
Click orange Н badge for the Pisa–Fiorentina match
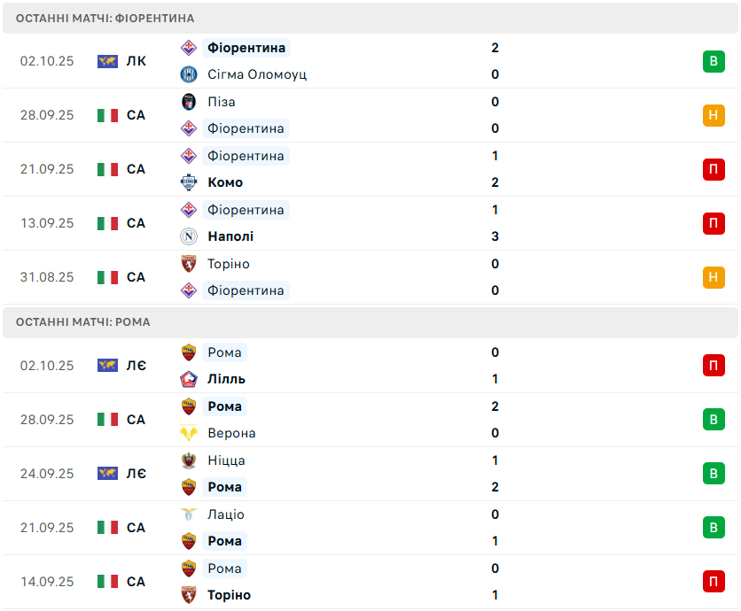pyautogui.click(x=714, y=115)
